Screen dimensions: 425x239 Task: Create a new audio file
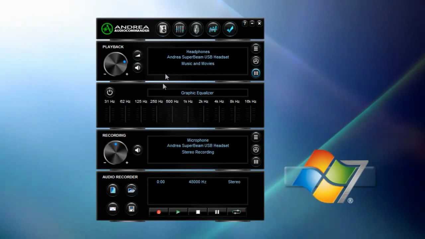click(x=113, y=190)
